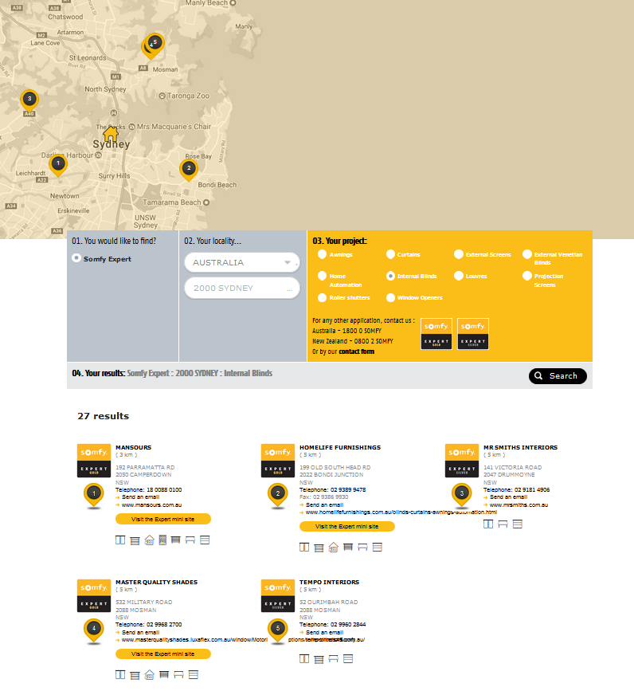Visit the Expert mini site for Homelife Furnishings
Image resolution: width=634 pixels, height=695 pixels.
[x=347, y=526]
